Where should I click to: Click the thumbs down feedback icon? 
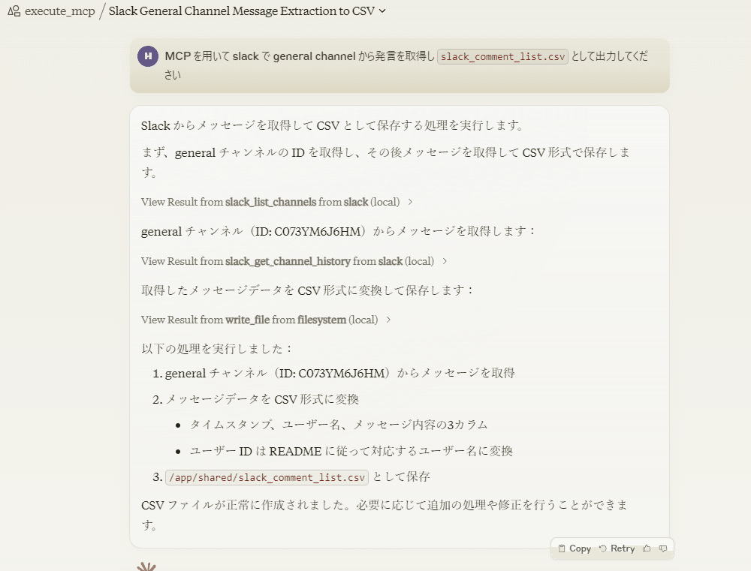[663, 548]
